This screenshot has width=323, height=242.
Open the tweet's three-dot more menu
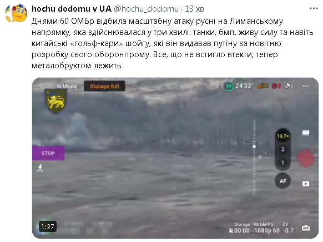point(314,9)
